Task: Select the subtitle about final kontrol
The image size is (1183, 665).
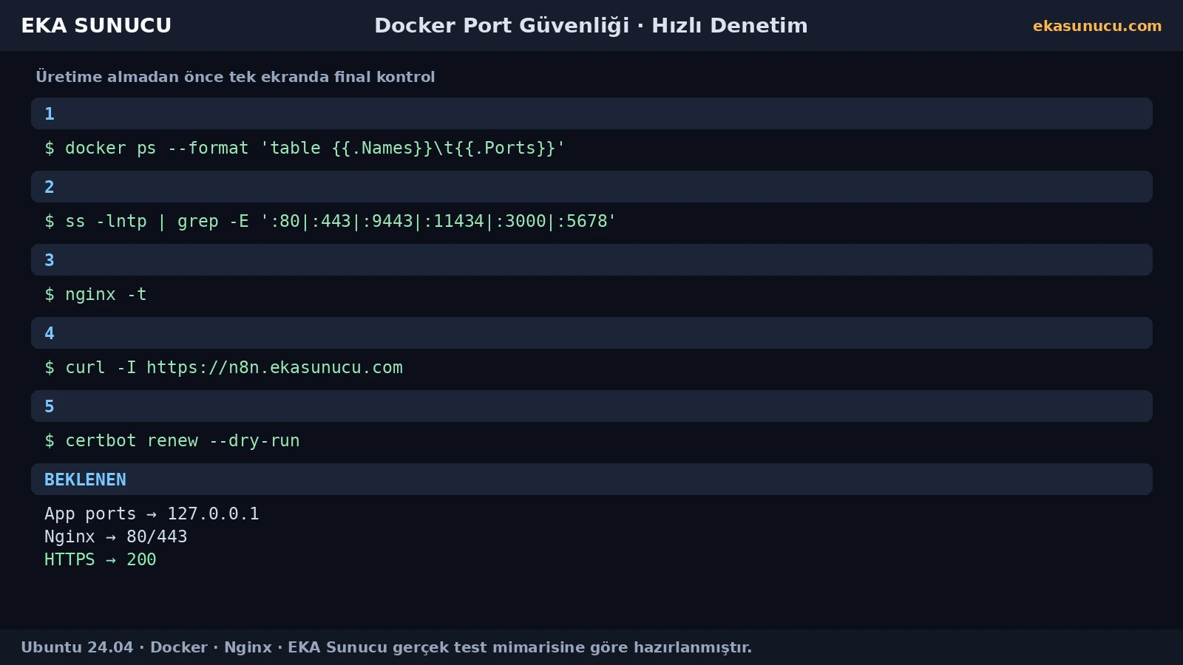Action: pos(235,77)
